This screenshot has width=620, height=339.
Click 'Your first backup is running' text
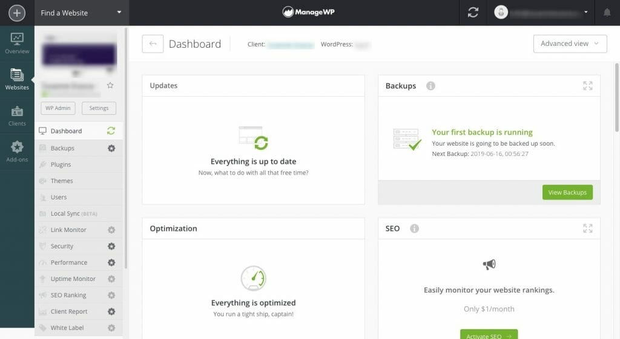pyautogui.click(x=482, y=132)
